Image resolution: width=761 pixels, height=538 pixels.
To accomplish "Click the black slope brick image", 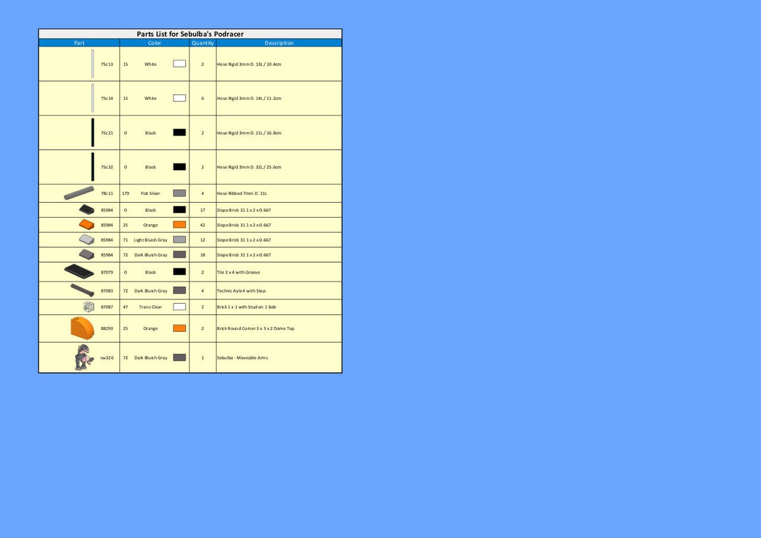I will click(x=86, y=210).
